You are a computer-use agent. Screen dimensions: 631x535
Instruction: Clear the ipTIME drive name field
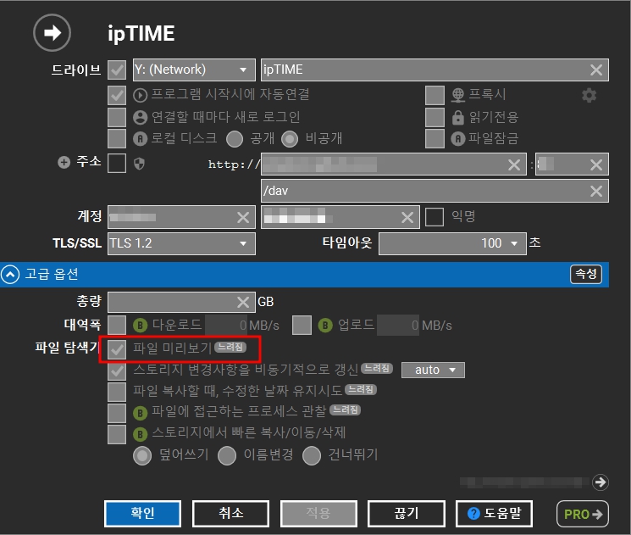coord(596,70)
